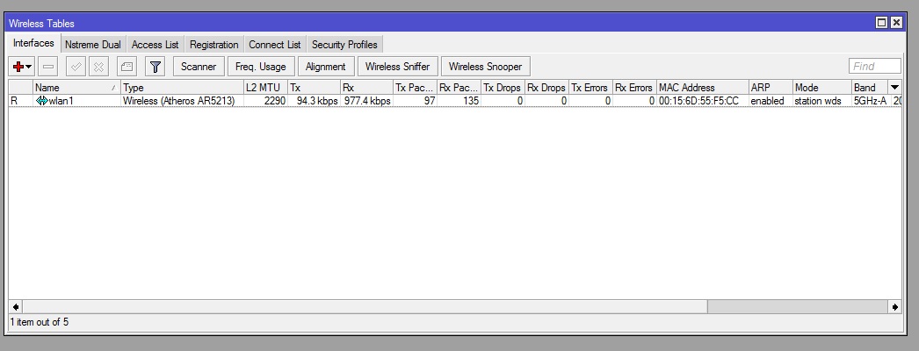The height and width of the screenshot is (351, 919).
Task: Open the filter funnel button
Action: [x=155, y=67]
